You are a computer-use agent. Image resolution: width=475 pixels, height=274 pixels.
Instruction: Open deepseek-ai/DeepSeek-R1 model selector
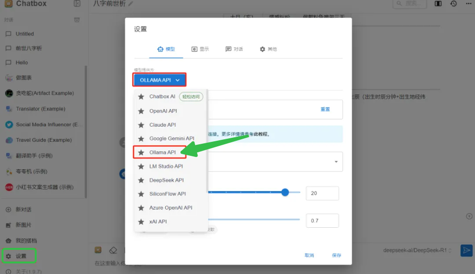(x=417, y=250)
